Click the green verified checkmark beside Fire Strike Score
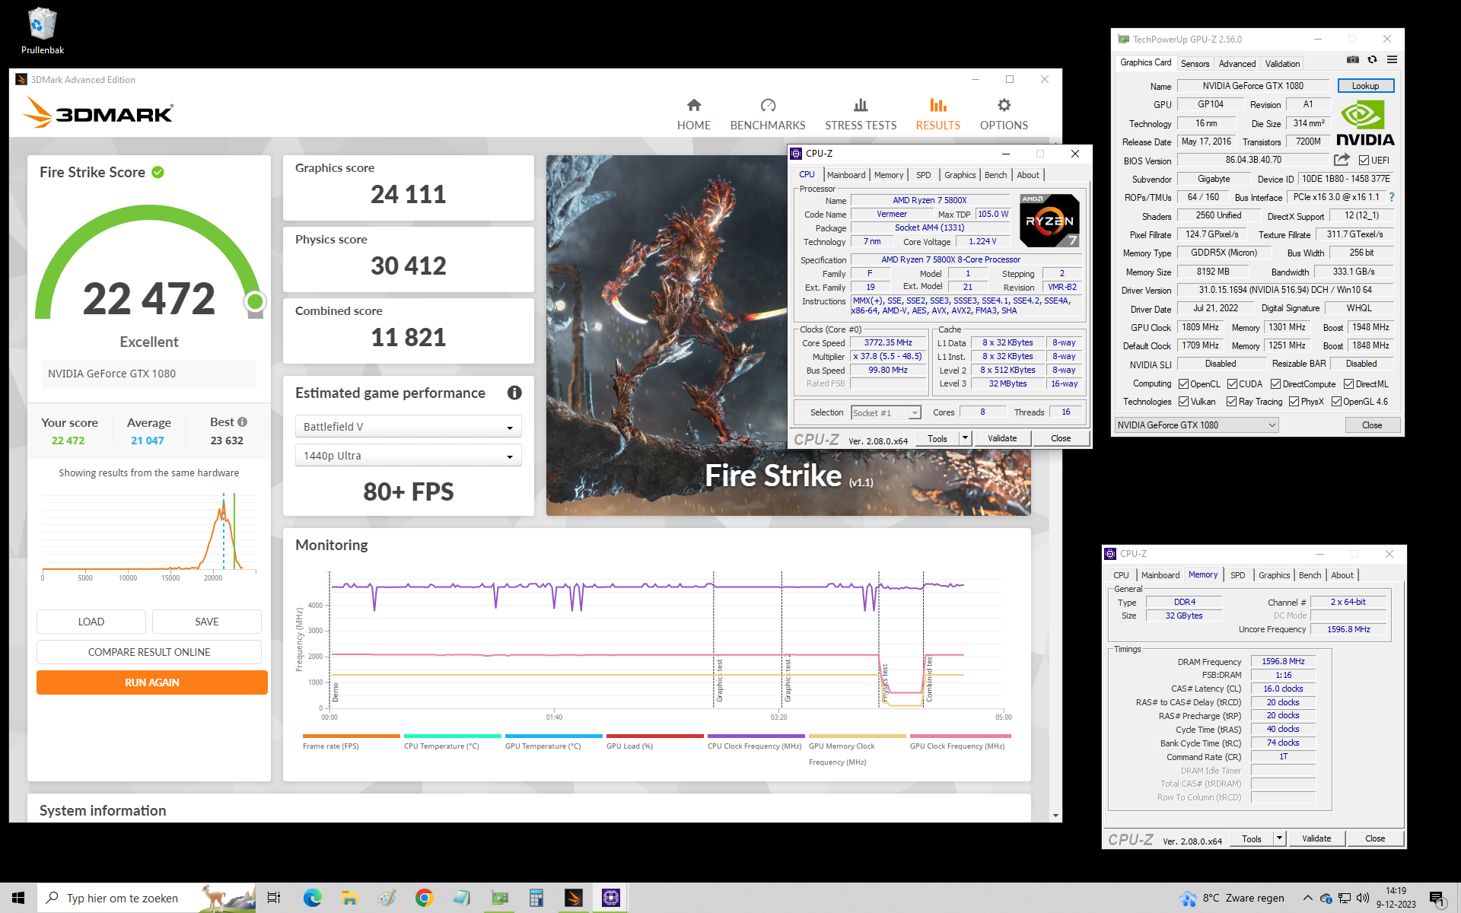Screen dimensions: 1461x913 tap(158, 172)
